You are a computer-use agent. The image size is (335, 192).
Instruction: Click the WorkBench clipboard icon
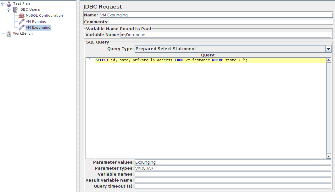(x=9, y=33)
